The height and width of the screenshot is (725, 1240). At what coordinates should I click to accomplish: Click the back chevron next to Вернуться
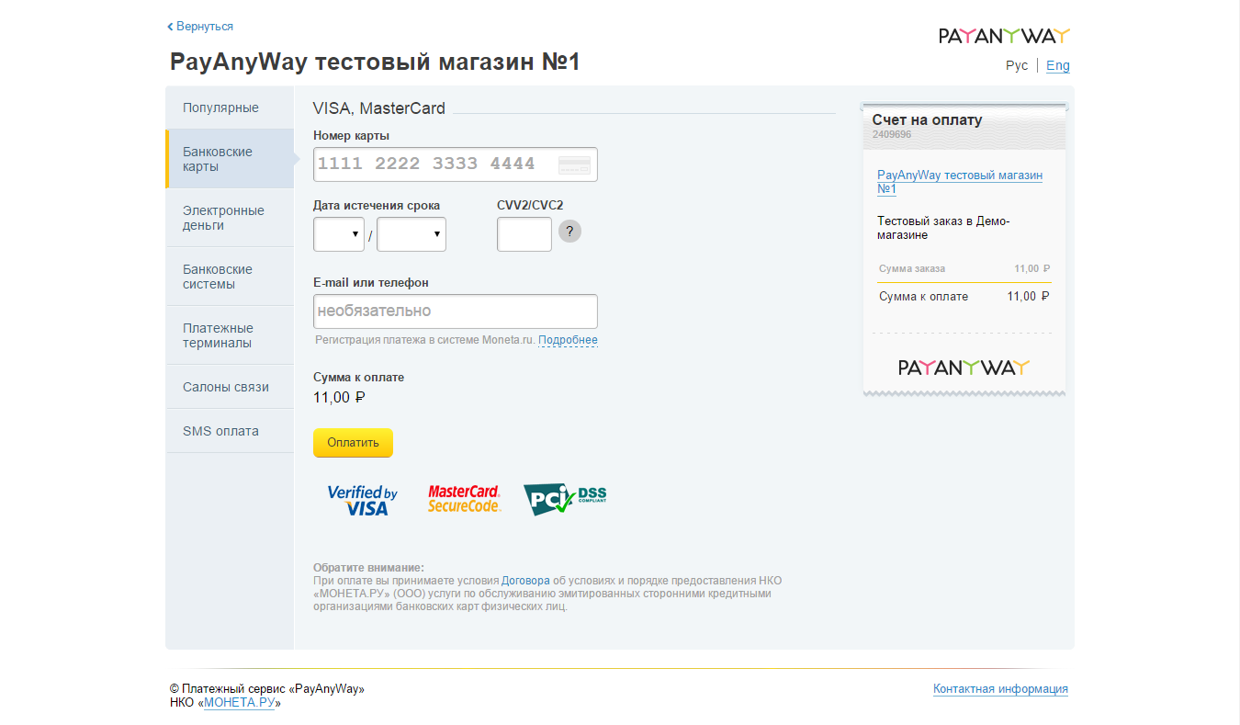pos(170,26)
